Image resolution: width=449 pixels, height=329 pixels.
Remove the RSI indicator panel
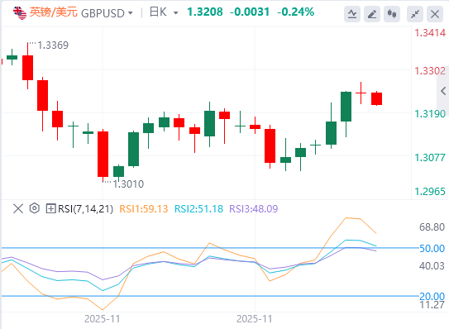point(18,208)
